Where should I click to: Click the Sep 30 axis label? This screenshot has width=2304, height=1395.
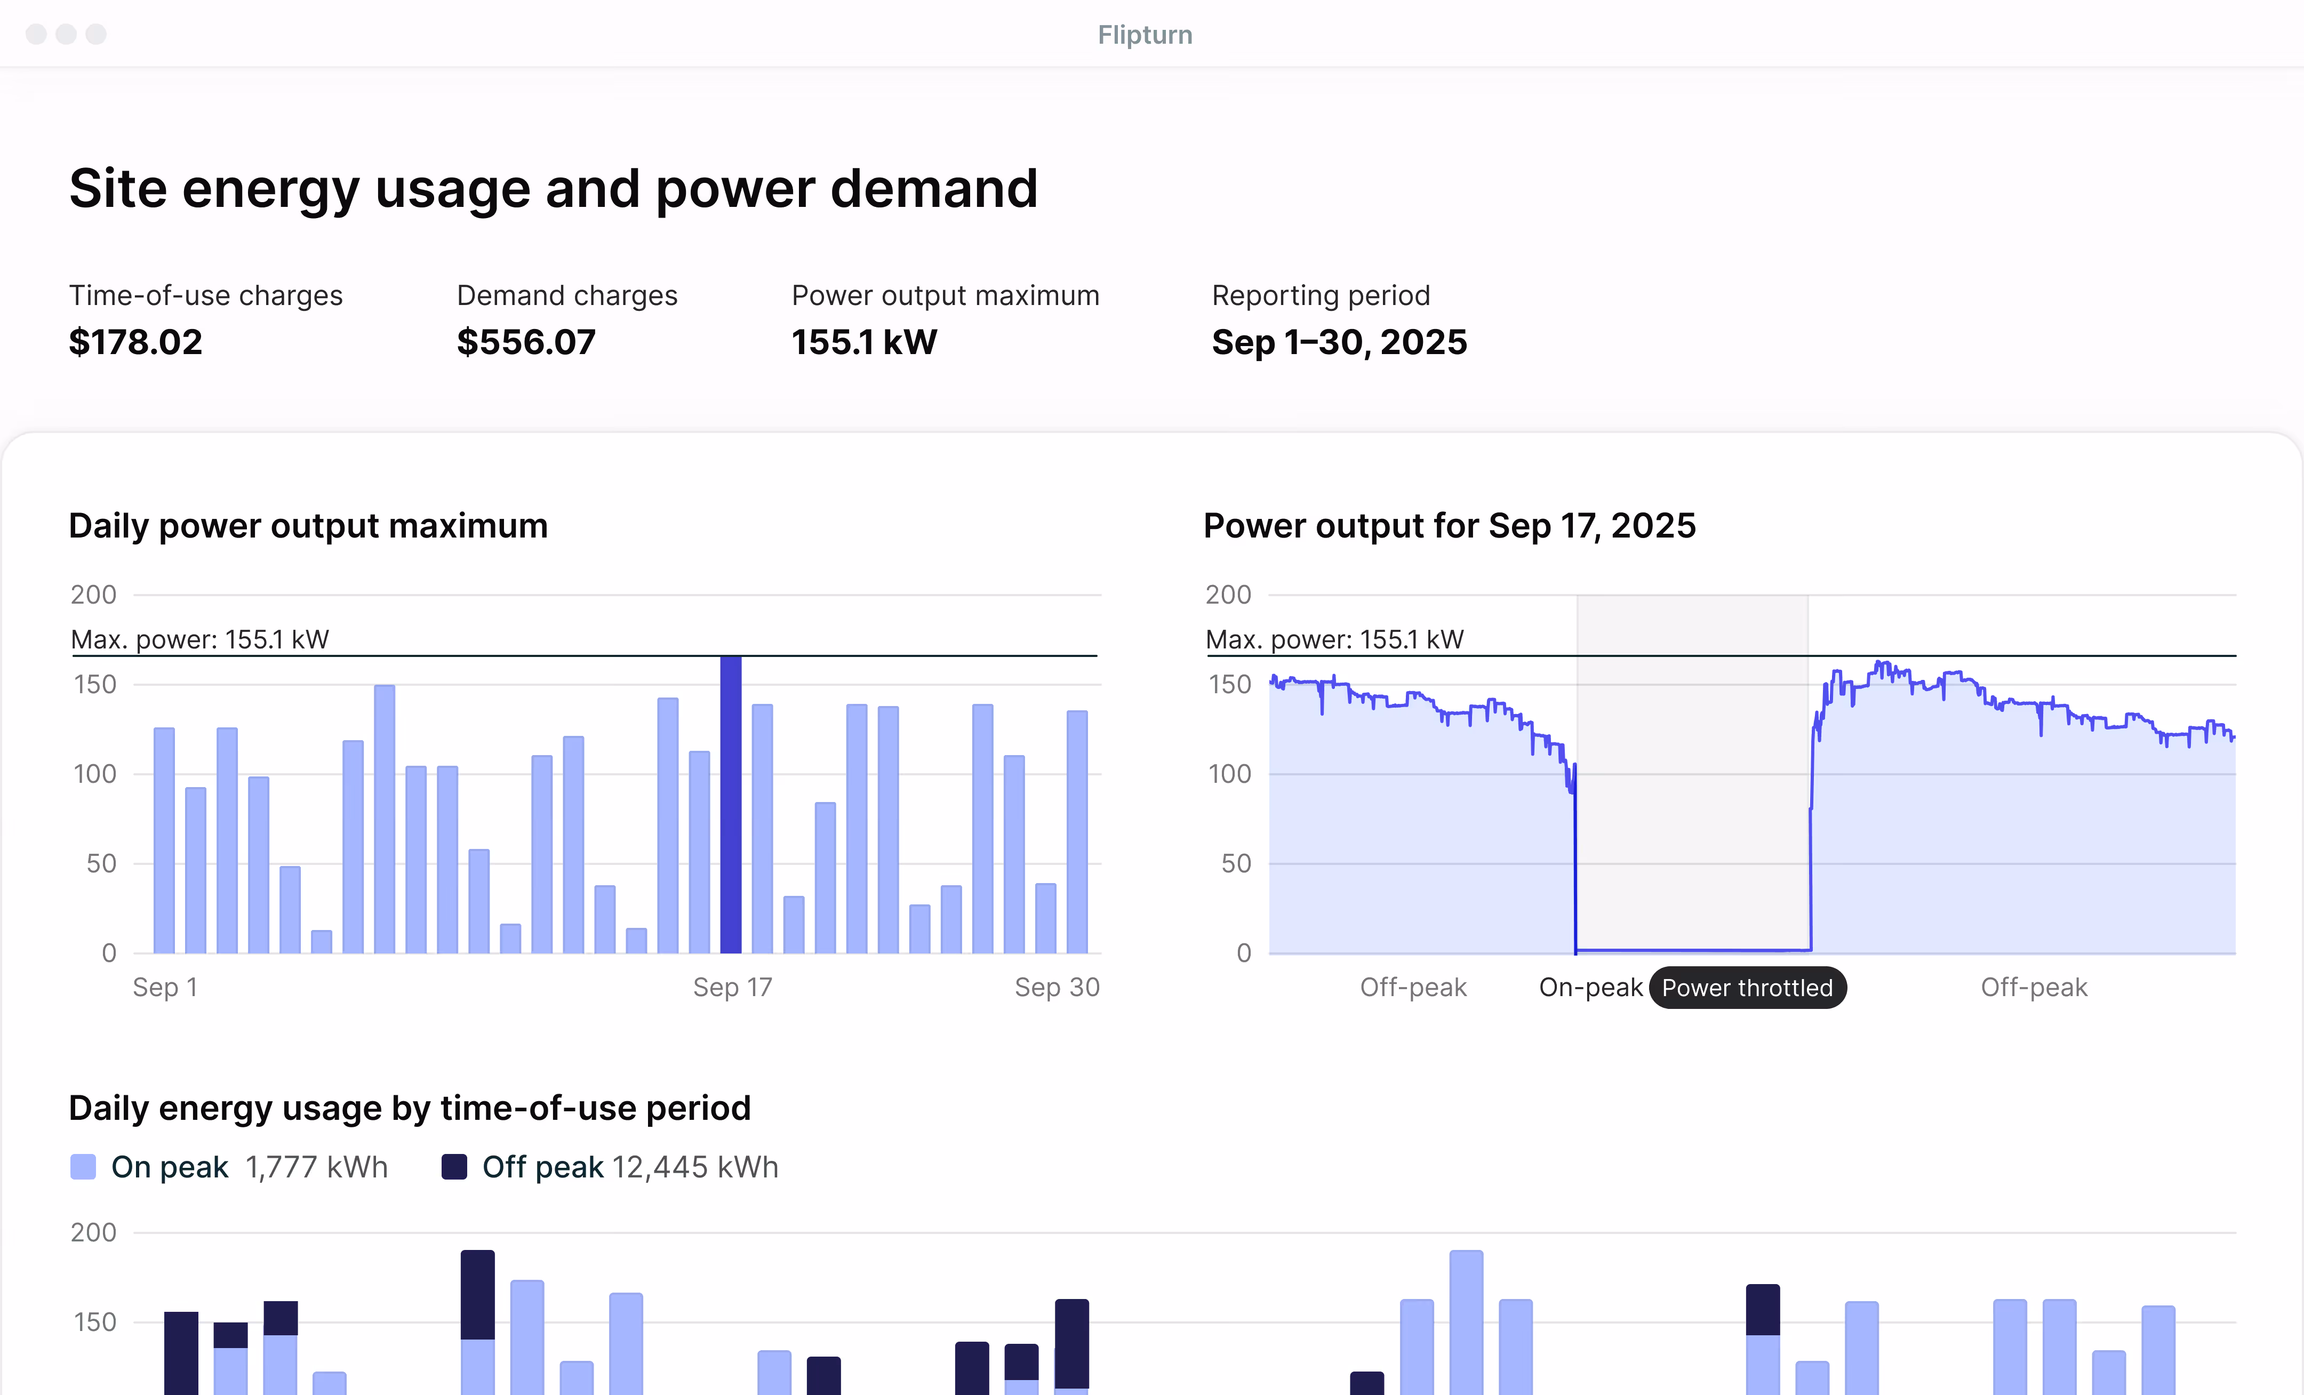coord(1058,987)
